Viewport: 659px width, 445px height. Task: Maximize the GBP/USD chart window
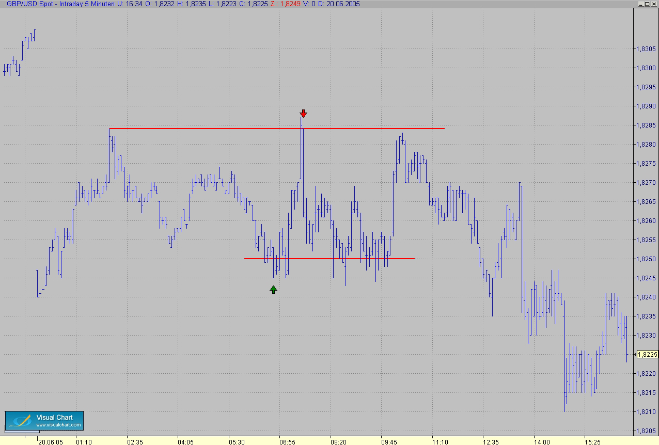click(x=648, y=4)
